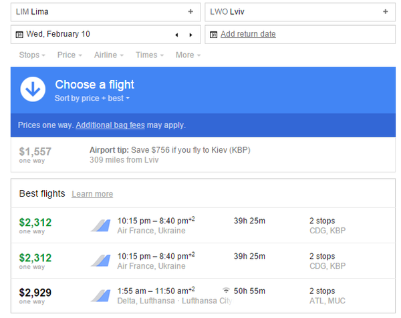The image size is (401, 318).
Task: Go to the previous departure day arrow
Action: click(176, 35)
